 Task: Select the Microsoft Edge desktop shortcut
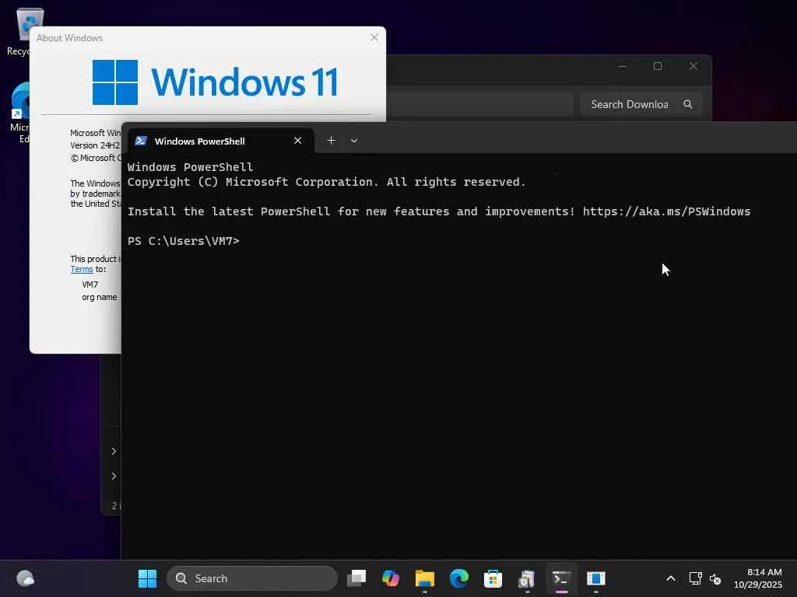[x=19, y=113]
